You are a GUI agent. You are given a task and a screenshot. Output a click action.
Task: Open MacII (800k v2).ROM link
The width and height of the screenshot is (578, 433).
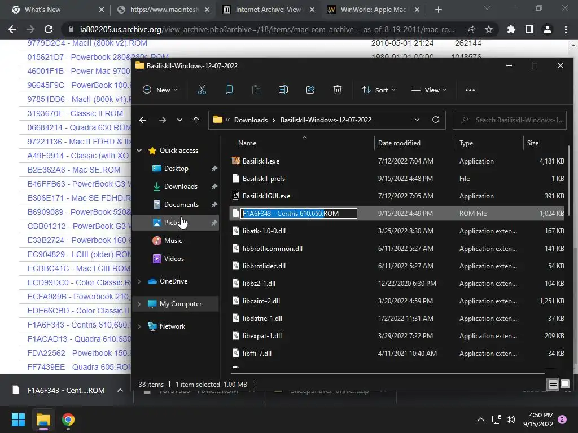pyautogui.click(x=87, y=43)
